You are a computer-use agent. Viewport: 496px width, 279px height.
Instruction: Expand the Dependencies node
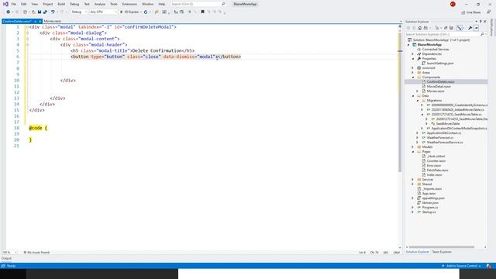(x=413, y=54)
